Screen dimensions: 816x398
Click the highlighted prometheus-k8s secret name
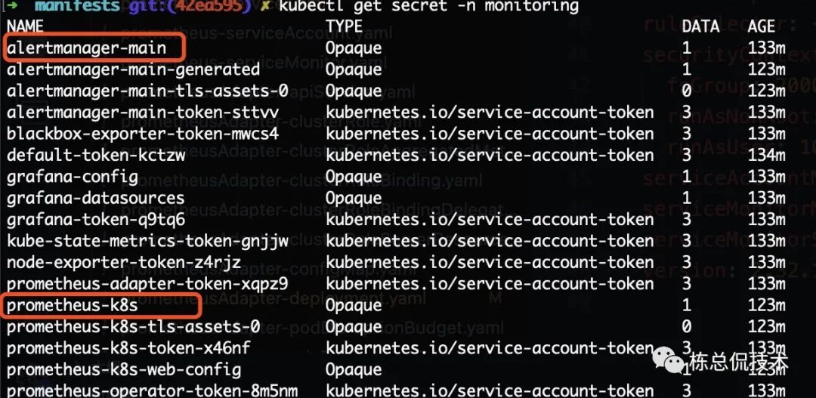tap(73, 306)
